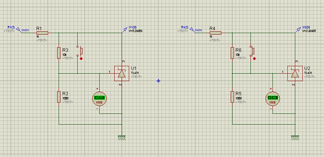Select the R2 resistor symbol
The height and width of the screenshot is (157, 324).
[59, 97]
